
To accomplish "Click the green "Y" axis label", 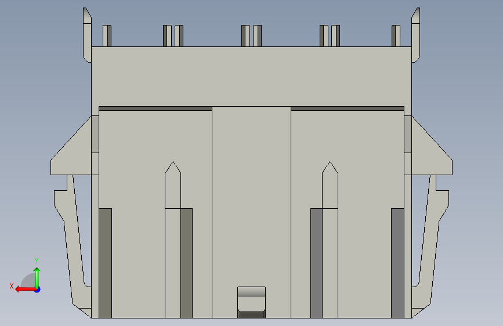I will point(37,261).
